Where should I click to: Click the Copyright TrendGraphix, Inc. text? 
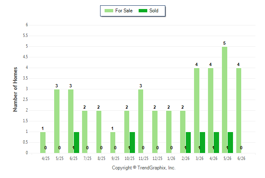pyautogui.click(x=144, y=168)
